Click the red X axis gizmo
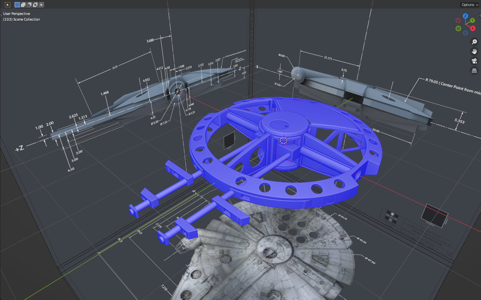This screenshot has height=300, width=481. [x=473, y=28]
